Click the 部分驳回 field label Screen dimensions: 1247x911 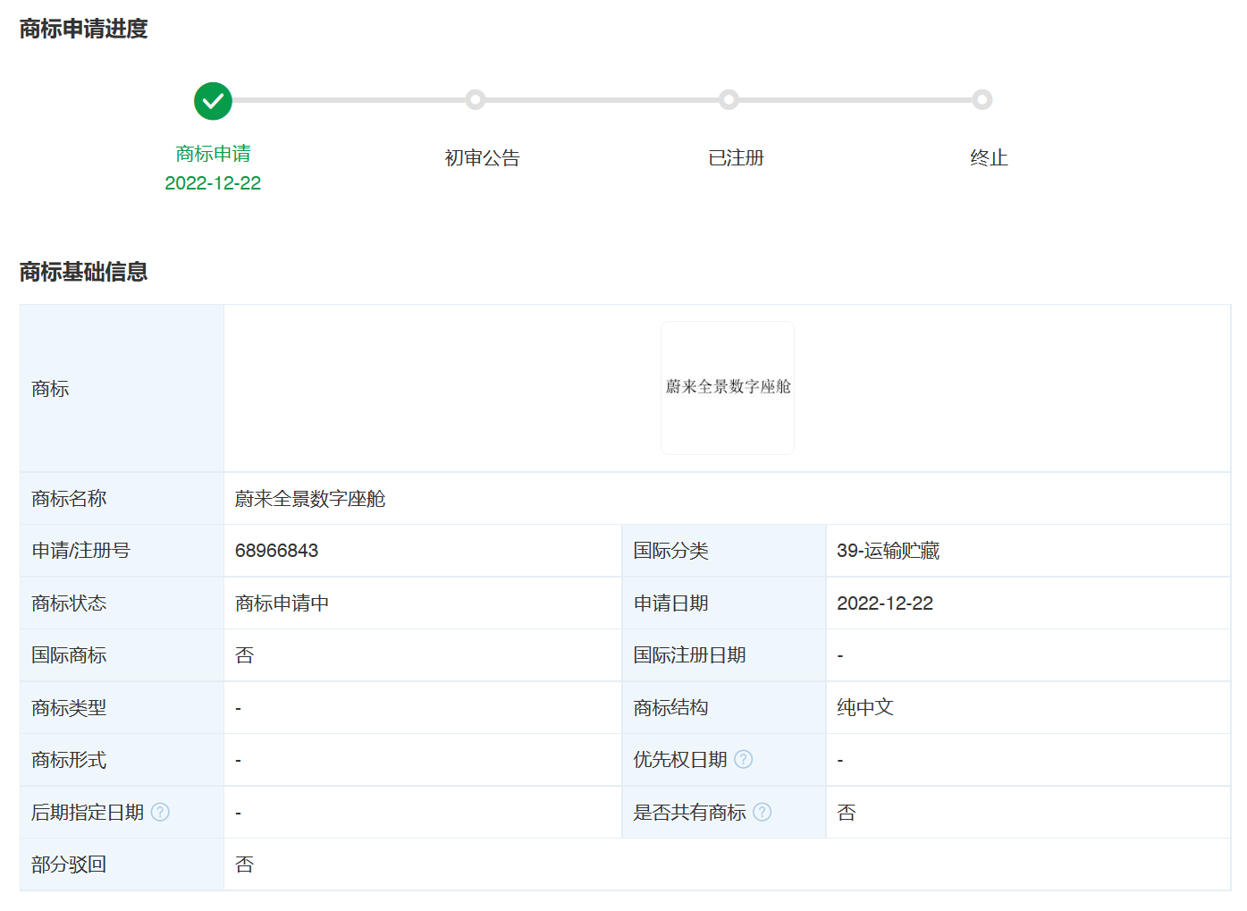click(x=69, y=865)
